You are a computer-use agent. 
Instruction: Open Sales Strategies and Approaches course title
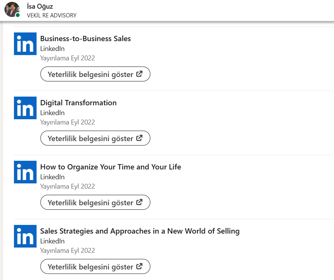[x=140, y=231]
